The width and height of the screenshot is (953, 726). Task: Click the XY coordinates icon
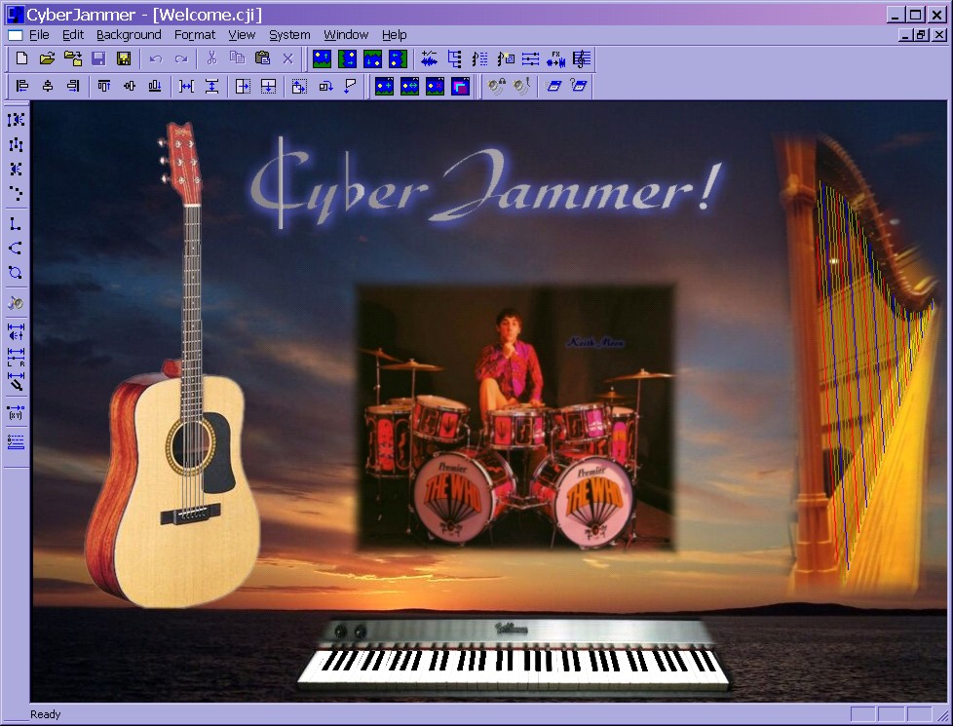(16, 412)
